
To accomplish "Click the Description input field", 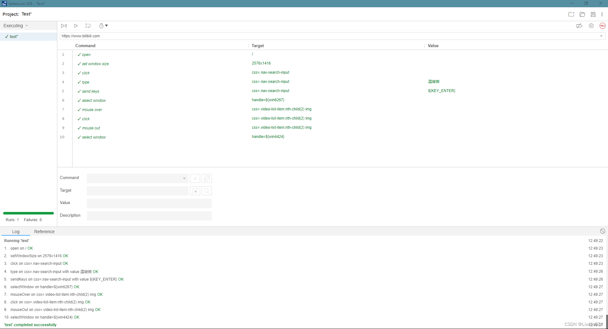I will coord(149,216).
